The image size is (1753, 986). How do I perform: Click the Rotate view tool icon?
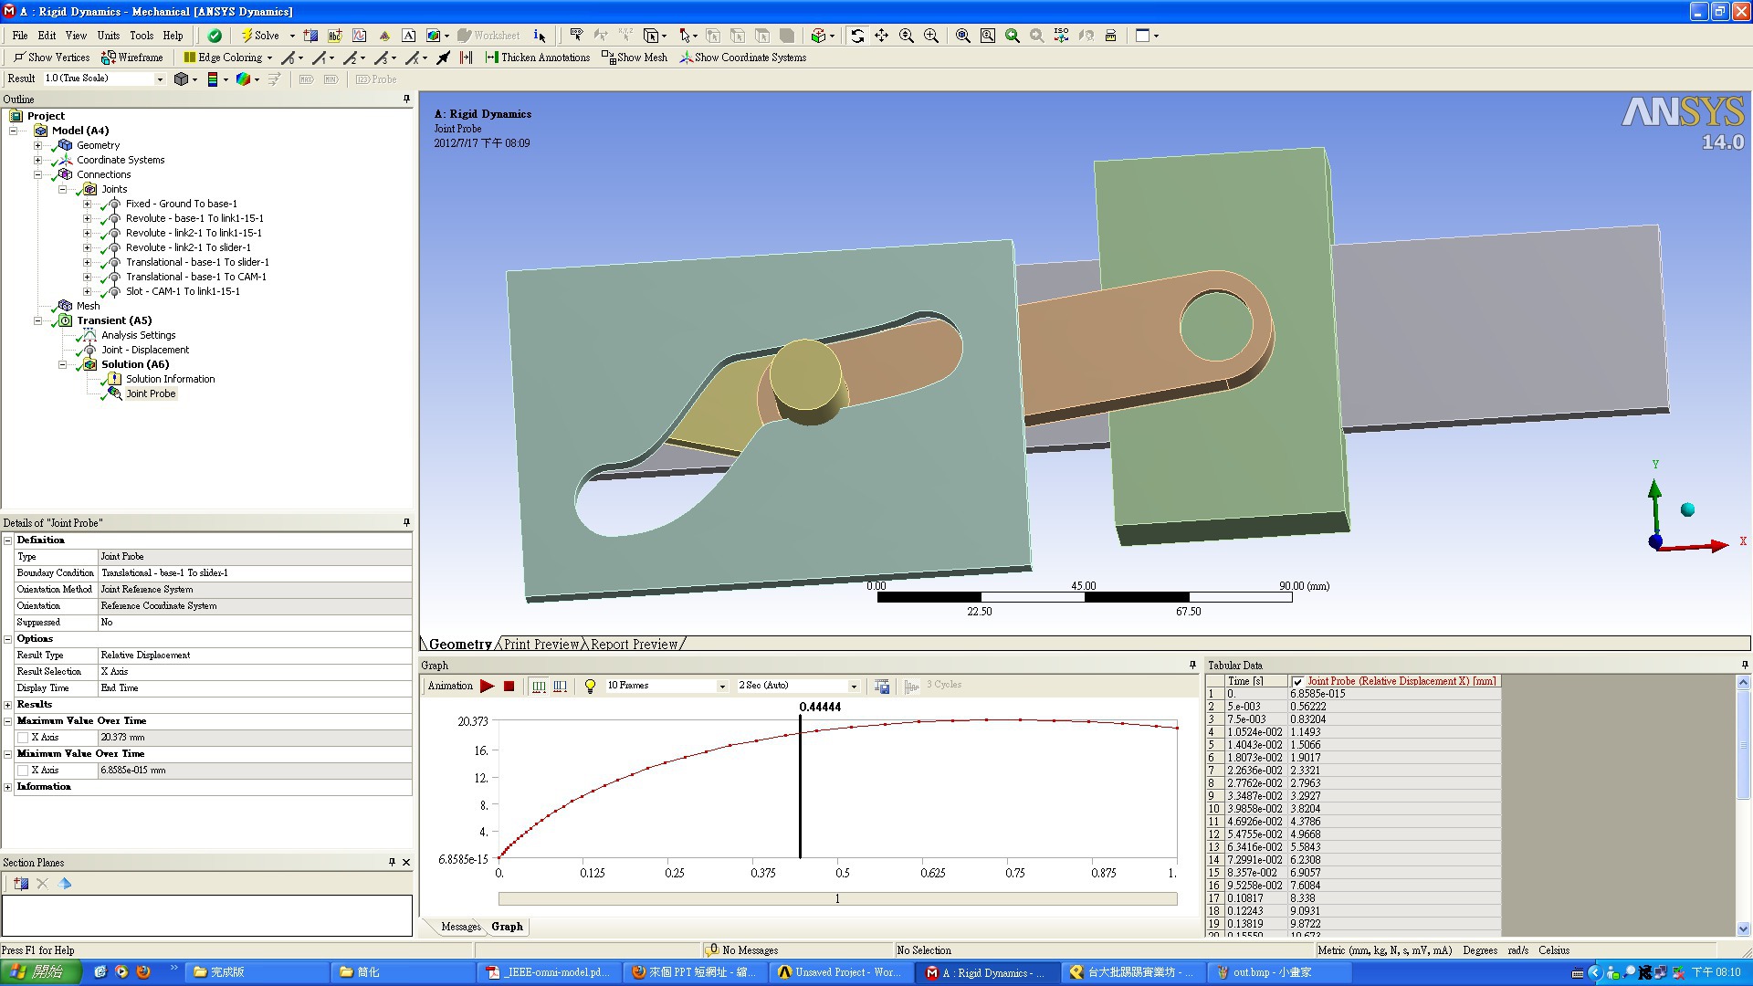click(857, 36)
